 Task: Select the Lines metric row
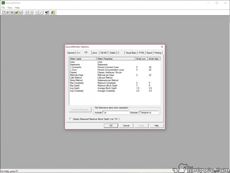(x=115, y=62)
